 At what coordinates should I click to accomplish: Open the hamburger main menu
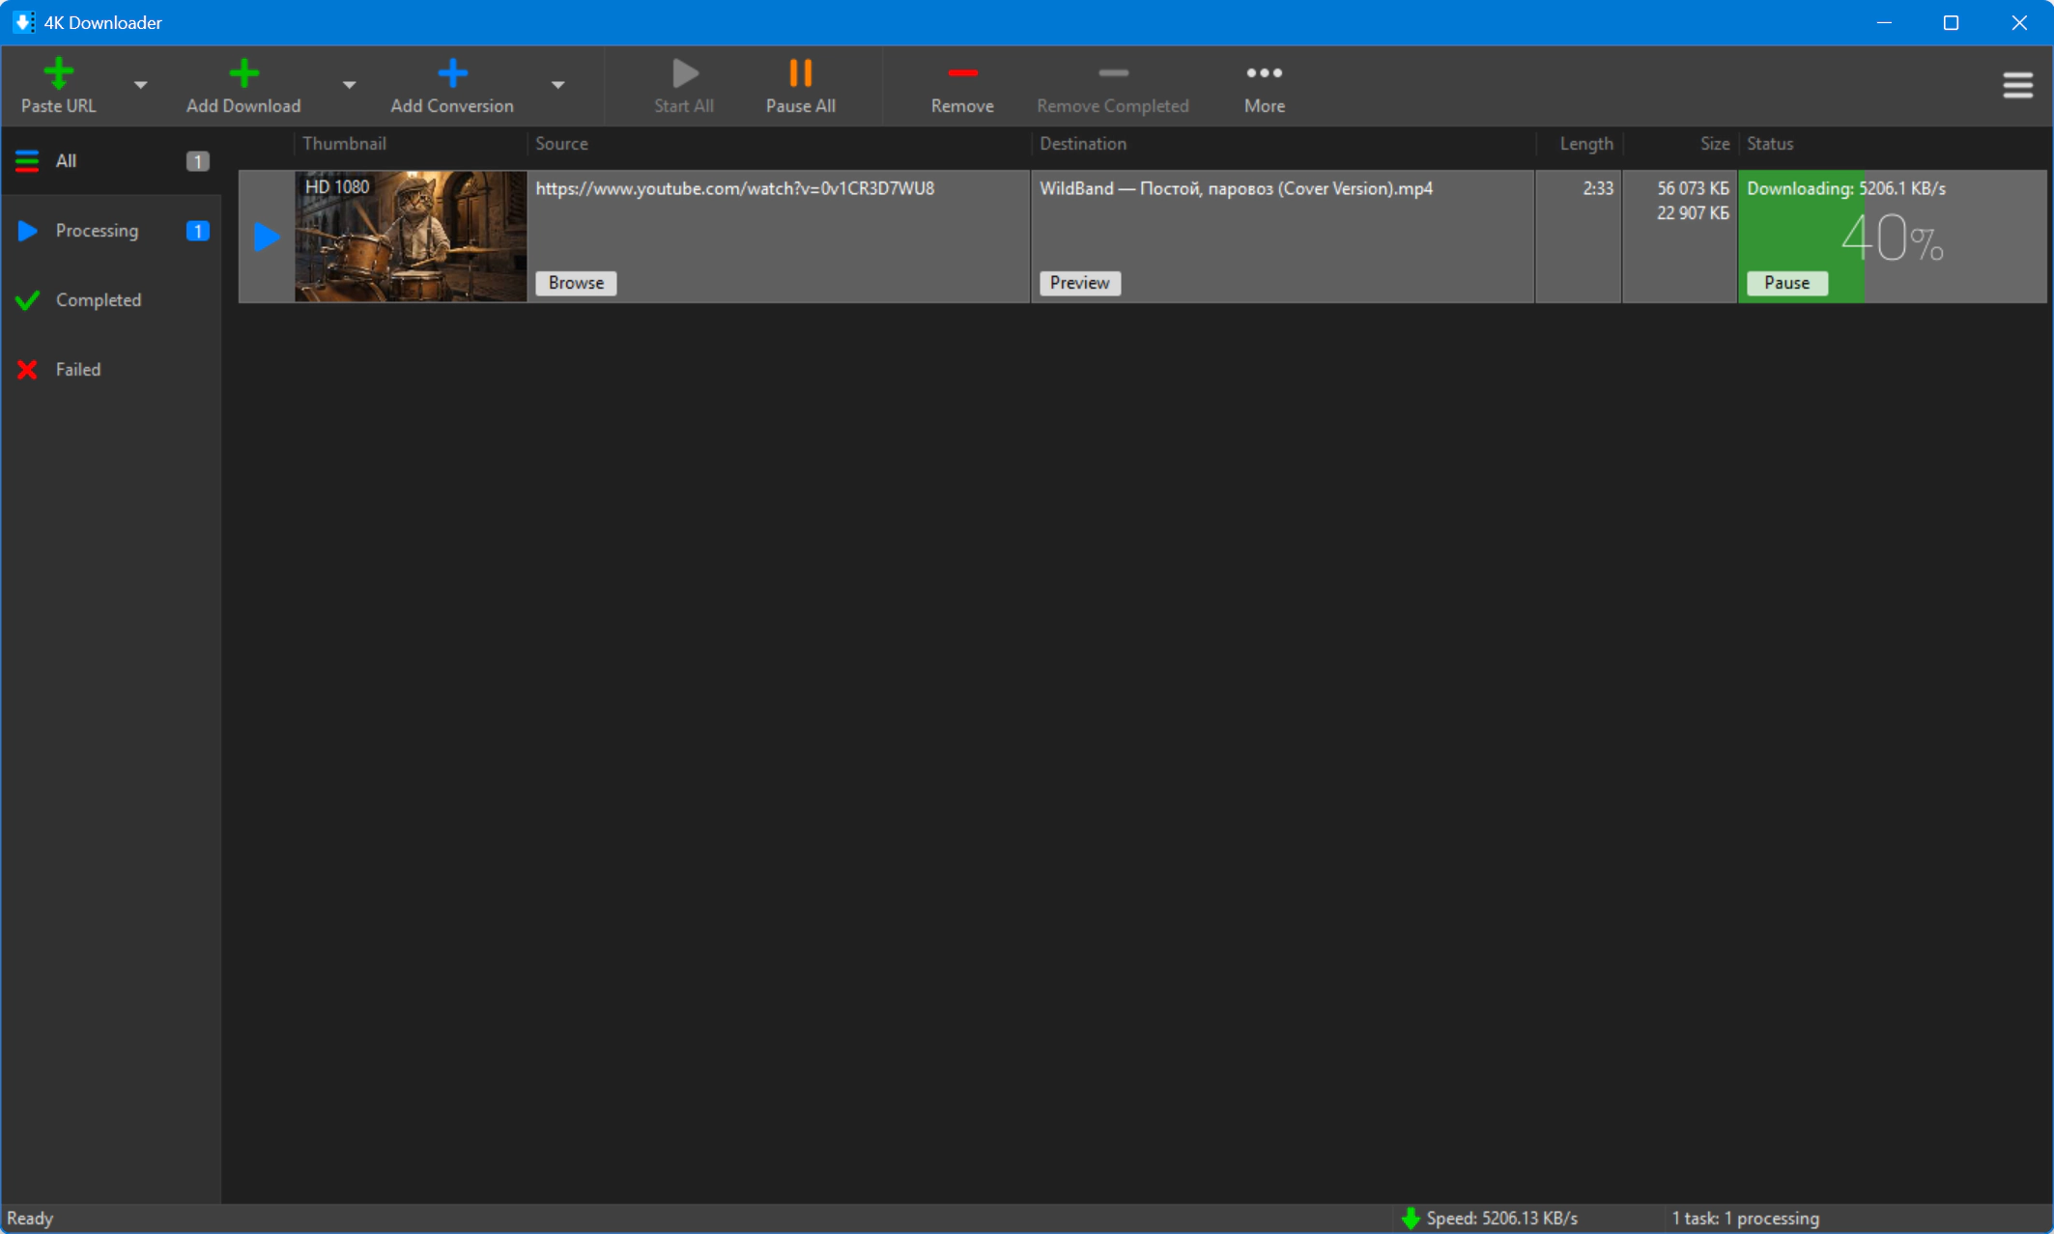click(2017, 85)
